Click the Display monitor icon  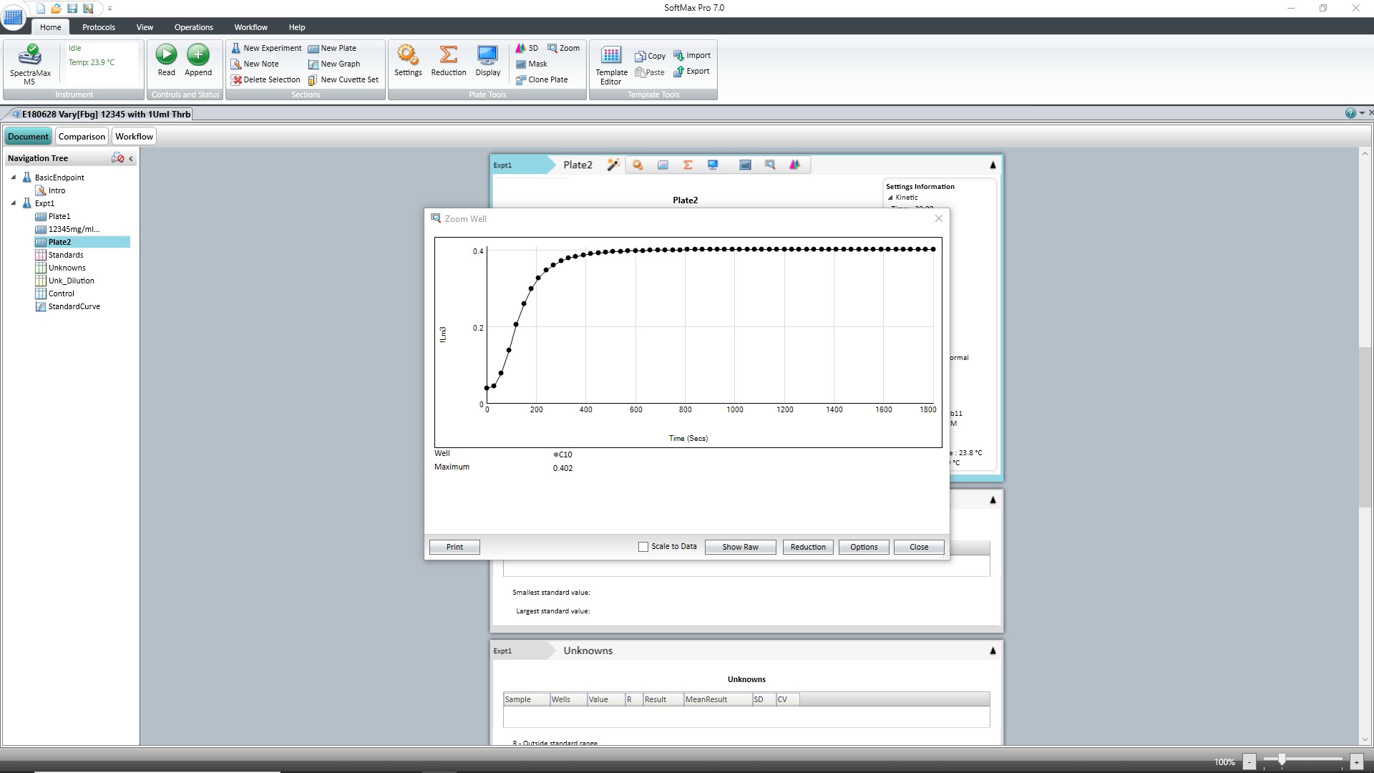pyautogui.click(x=487, y=55)
